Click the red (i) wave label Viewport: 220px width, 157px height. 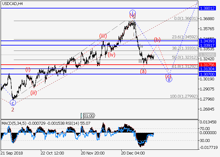click(28, 69)
